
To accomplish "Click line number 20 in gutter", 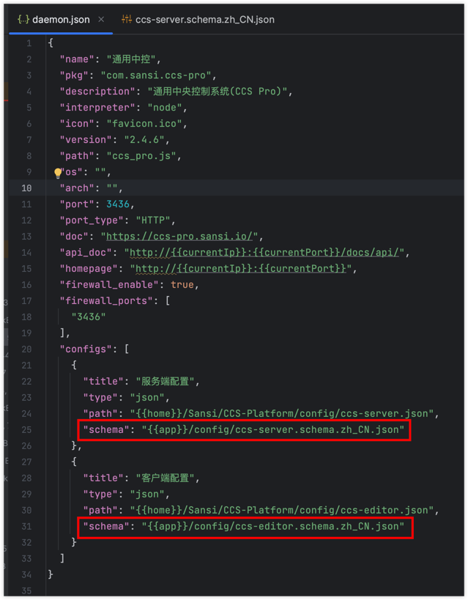I will (x=26, y=349).
